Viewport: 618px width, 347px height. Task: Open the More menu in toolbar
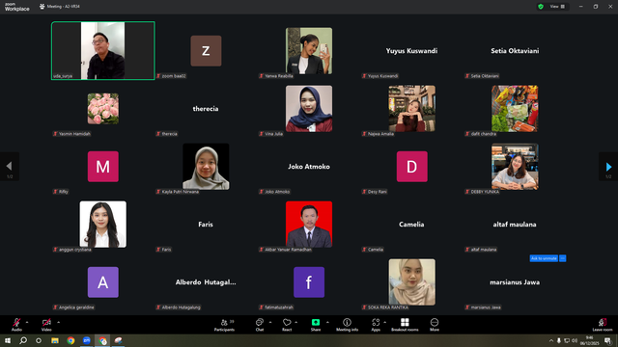click(x=435, y=325)
